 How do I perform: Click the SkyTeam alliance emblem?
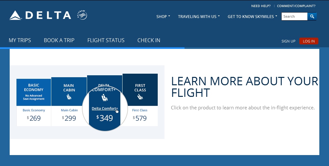point(82,15)
